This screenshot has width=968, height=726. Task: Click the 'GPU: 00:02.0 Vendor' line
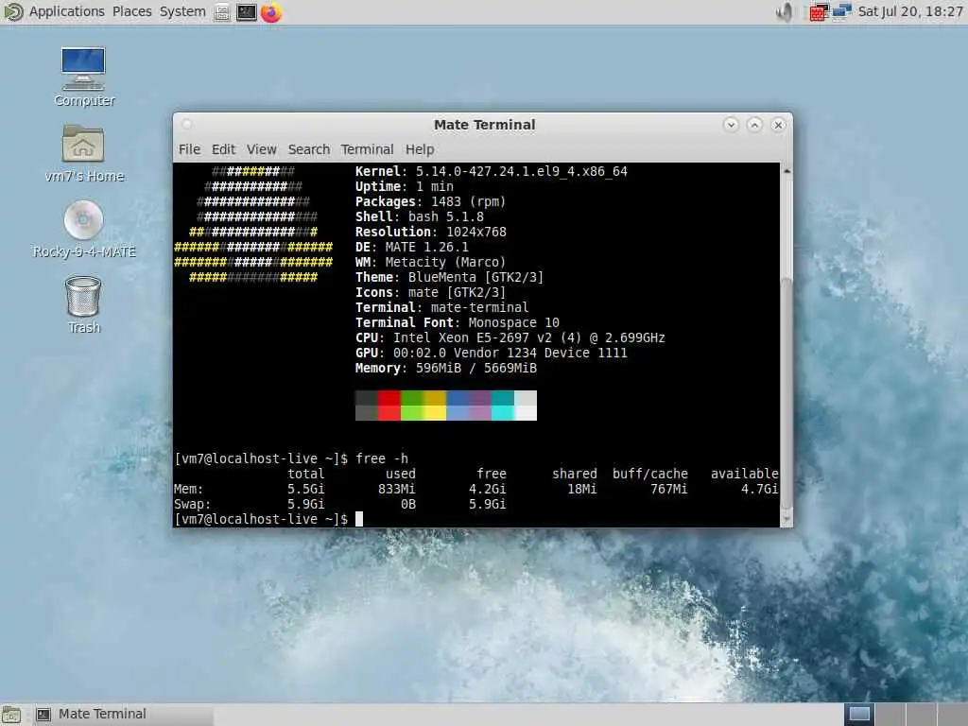coord(491,353)
